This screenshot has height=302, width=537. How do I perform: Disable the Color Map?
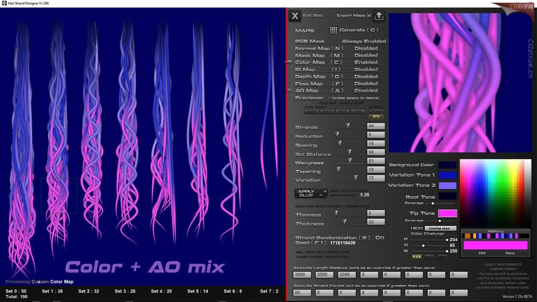(x=366, y=62)
